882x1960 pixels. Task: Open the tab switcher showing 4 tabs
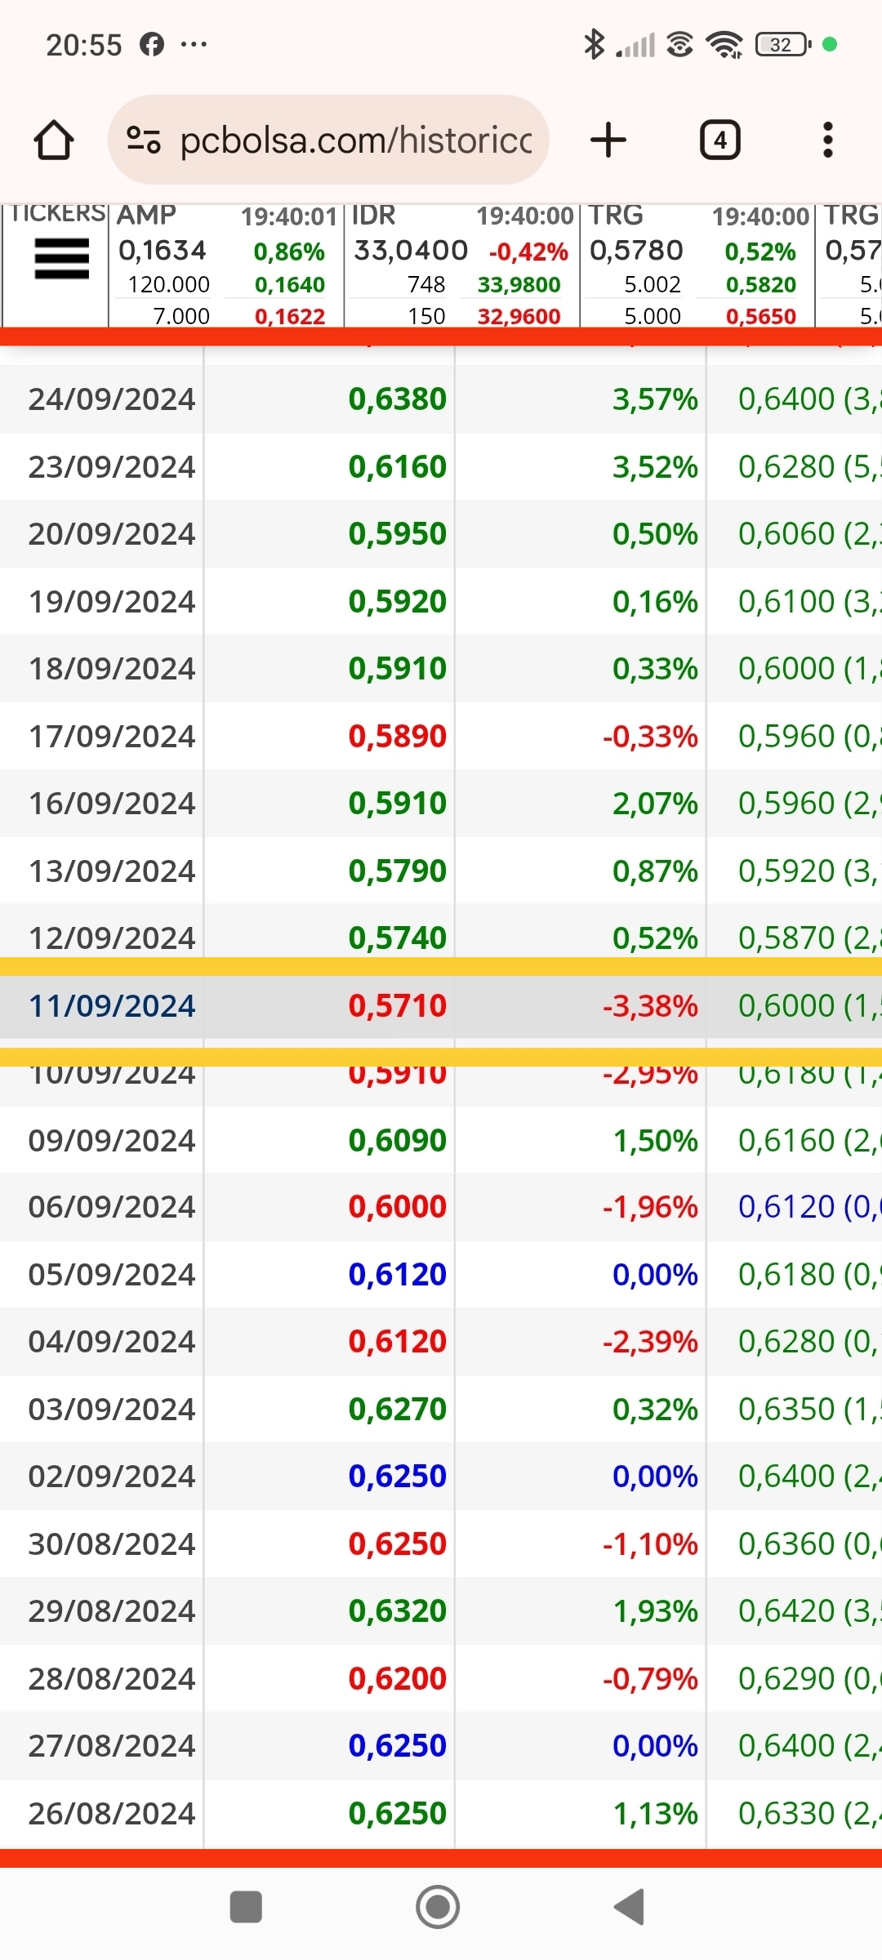[720, 140]
